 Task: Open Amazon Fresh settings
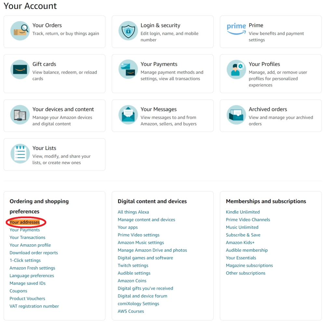click(32, 268)
